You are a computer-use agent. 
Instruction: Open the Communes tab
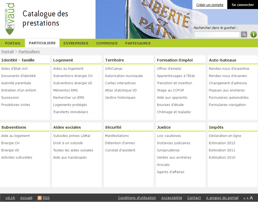point(107,43)
